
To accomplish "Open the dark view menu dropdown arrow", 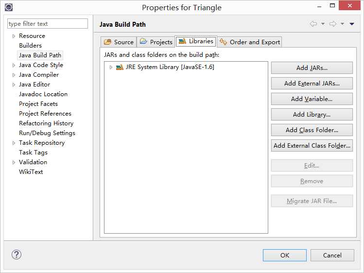I will point(352,24).
